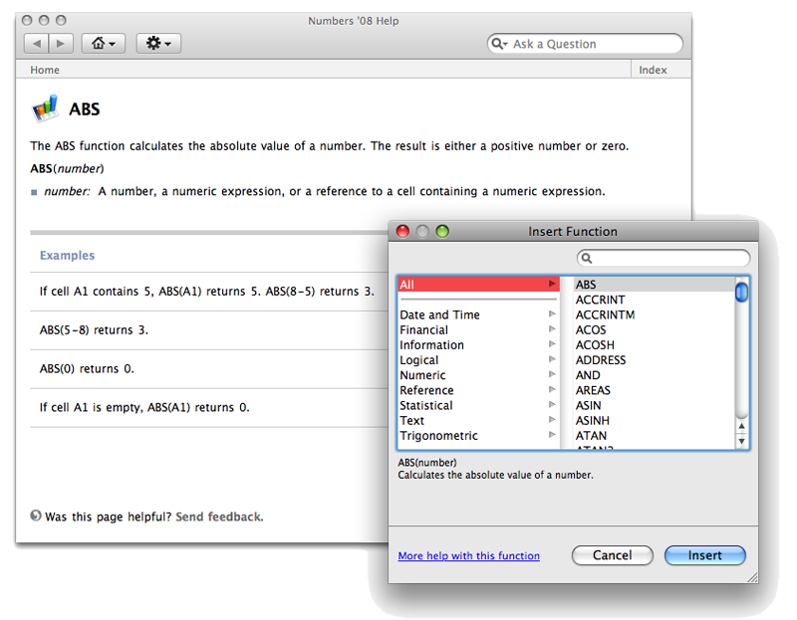Select the ACOS function in the list
This screenshot has height=620, width=797.
655,330
